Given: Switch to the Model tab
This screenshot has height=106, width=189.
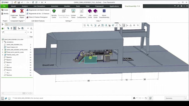Looking at the screenshot, I should 13,6.
